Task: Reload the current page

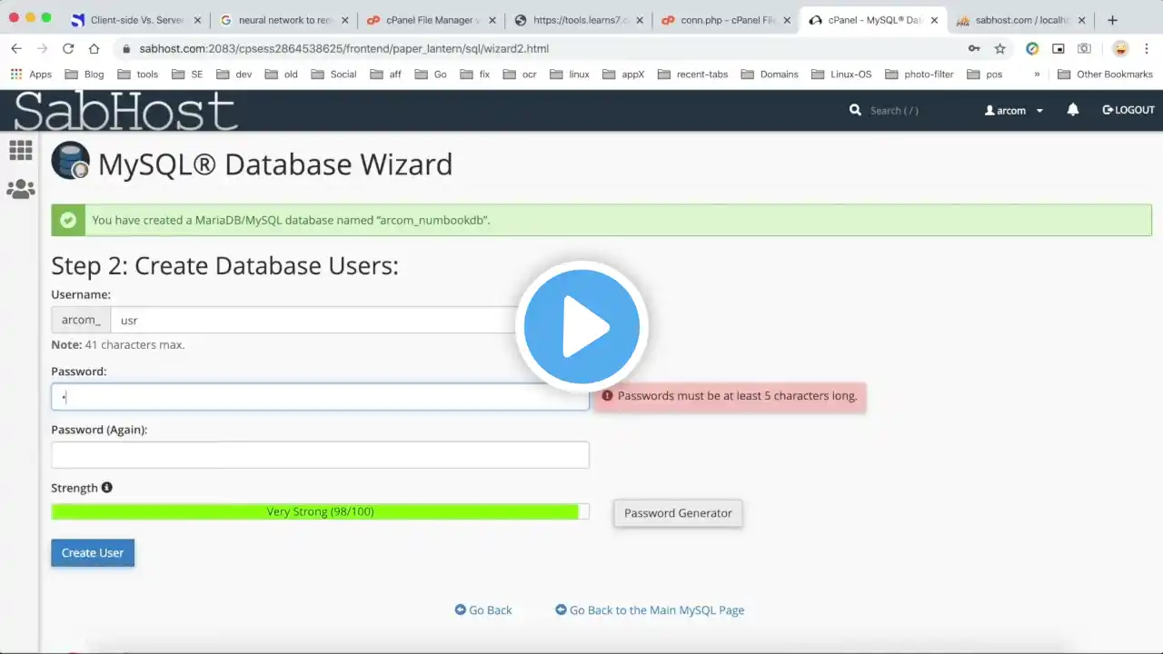Action: point(68,49)
